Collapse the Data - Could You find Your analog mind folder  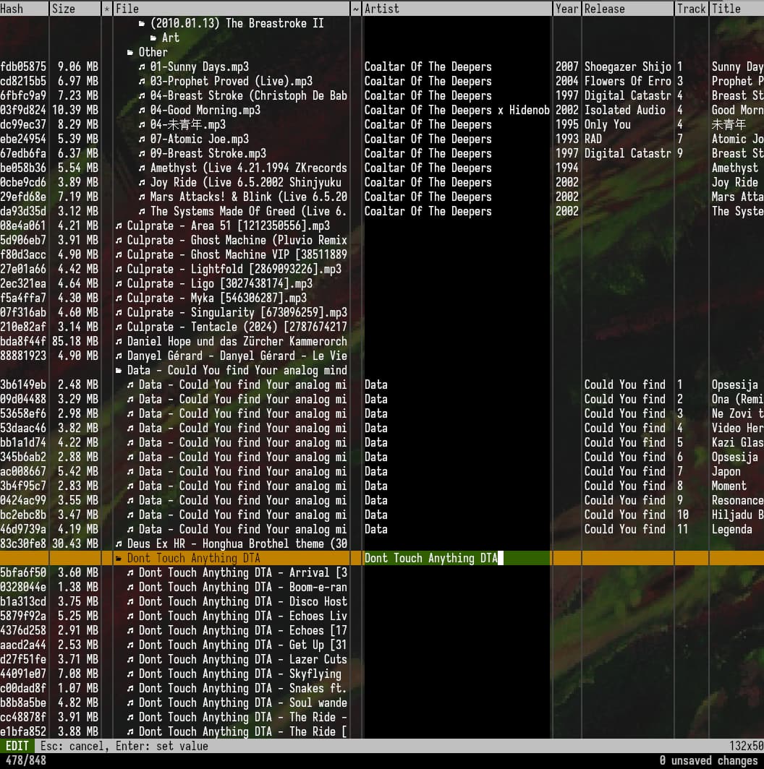click(x=119, y=371)
